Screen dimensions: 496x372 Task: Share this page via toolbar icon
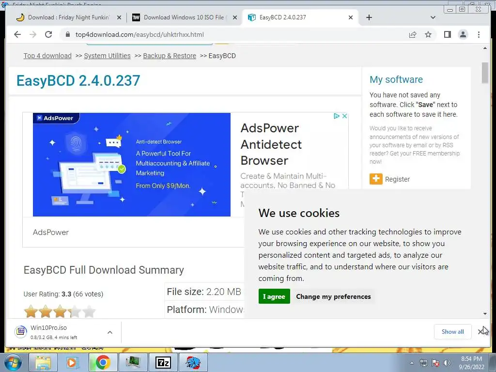[x=413, y=34]
